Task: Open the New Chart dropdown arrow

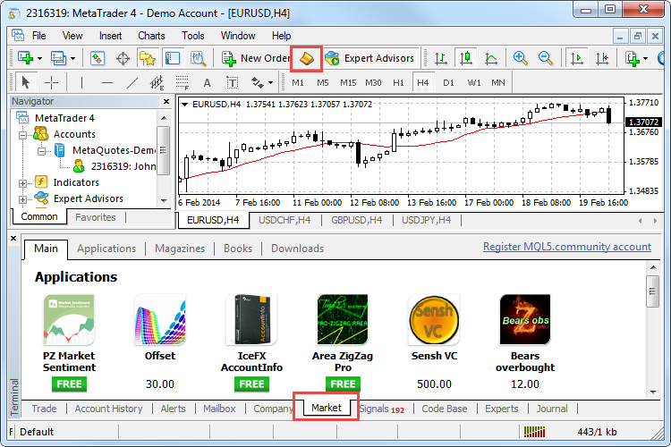Action: tap(39, 58)
